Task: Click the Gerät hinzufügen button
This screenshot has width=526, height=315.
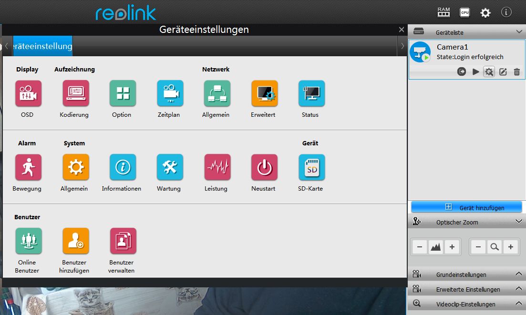Action: pos(466,207)
